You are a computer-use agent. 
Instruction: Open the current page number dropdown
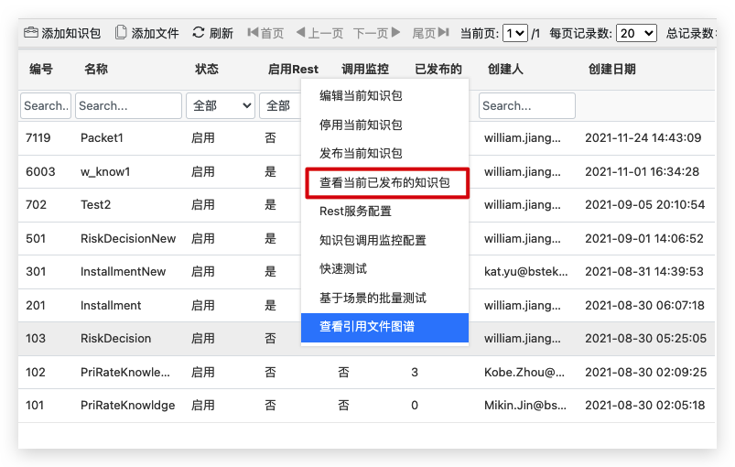515,33
